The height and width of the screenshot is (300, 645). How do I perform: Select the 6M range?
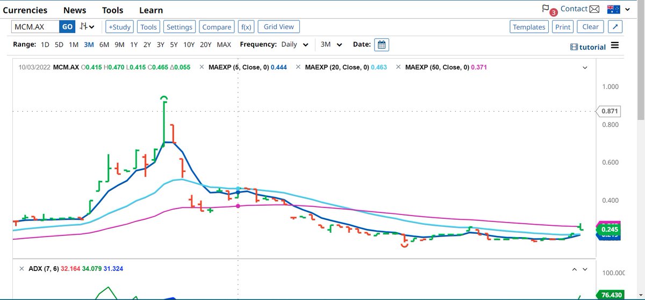tap(104, 45)
